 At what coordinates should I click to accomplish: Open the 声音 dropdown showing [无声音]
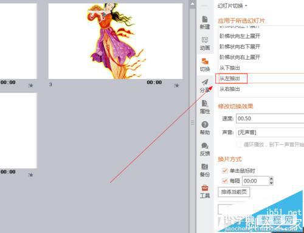pos(270,133)
